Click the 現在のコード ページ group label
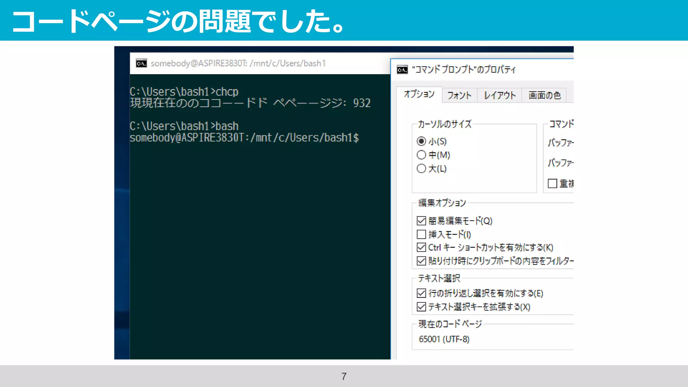This screenshot has width=688, height=387. (x=450, y=324)
